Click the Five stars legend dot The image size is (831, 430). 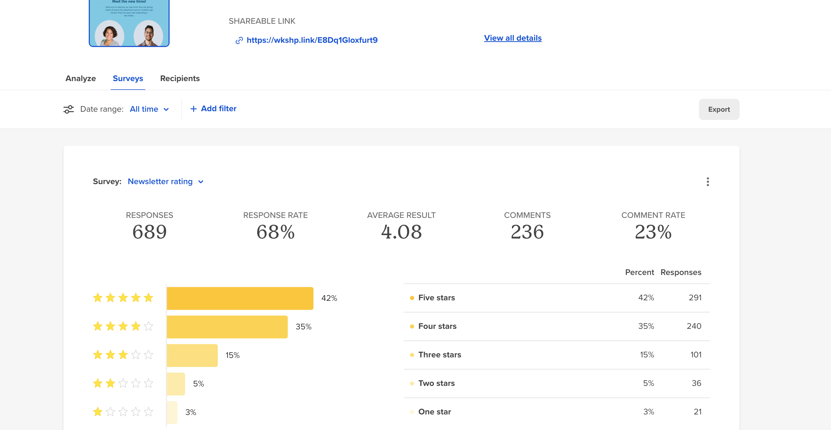point(412,298)
